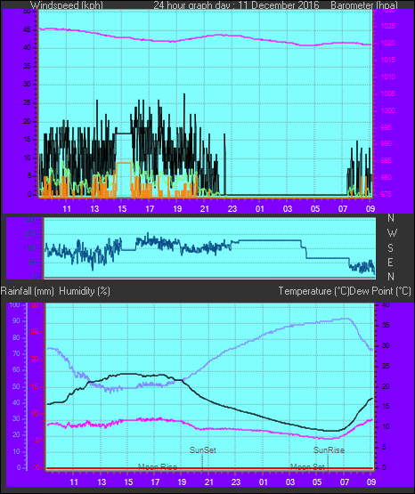Click the '25' windspeed scale value
The height and width of the screenshot is (494, 415).
pyautogui.click(x=27, y=103)
